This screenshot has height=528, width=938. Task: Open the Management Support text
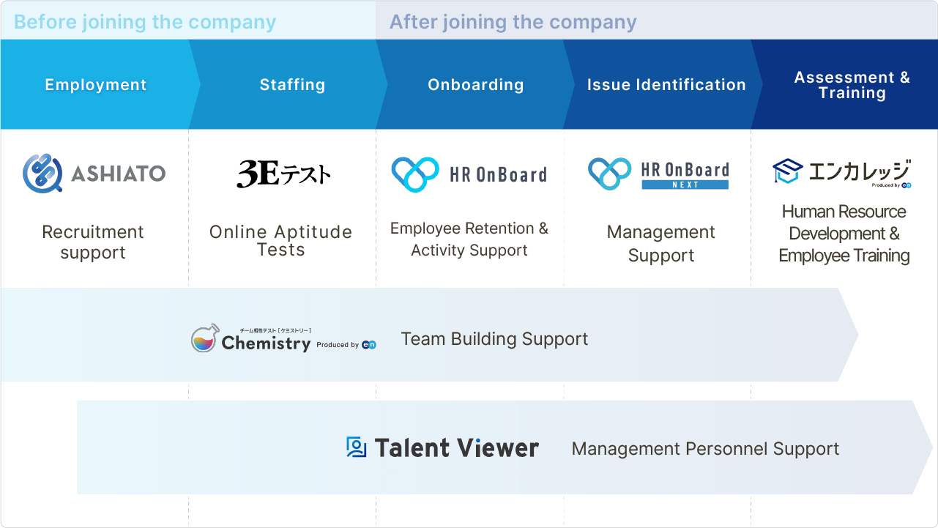coord(661,244)
